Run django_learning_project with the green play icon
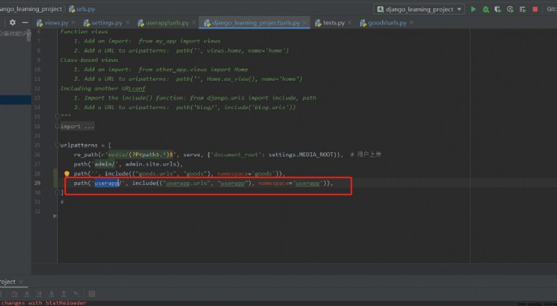 point(473,9)
